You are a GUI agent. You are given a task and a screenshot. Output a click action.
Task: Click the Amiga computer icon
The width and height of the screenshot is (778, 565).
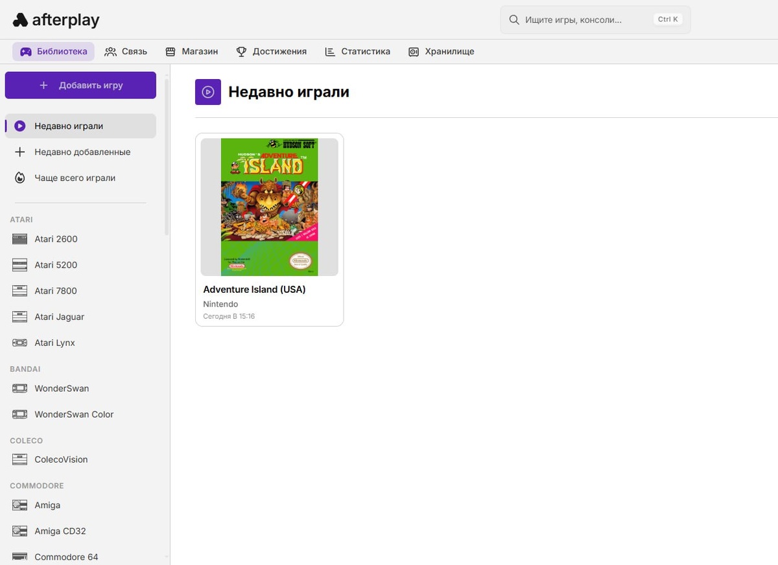(20, 505)
